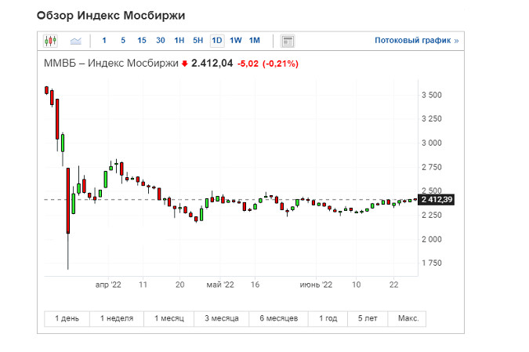
Task: Select the 1 minute interval
Action: (x=104, y=41)
